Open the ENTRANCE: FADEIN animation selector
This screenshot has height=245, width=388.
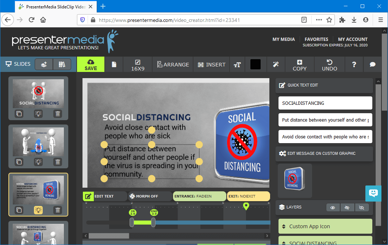(199, 196)
